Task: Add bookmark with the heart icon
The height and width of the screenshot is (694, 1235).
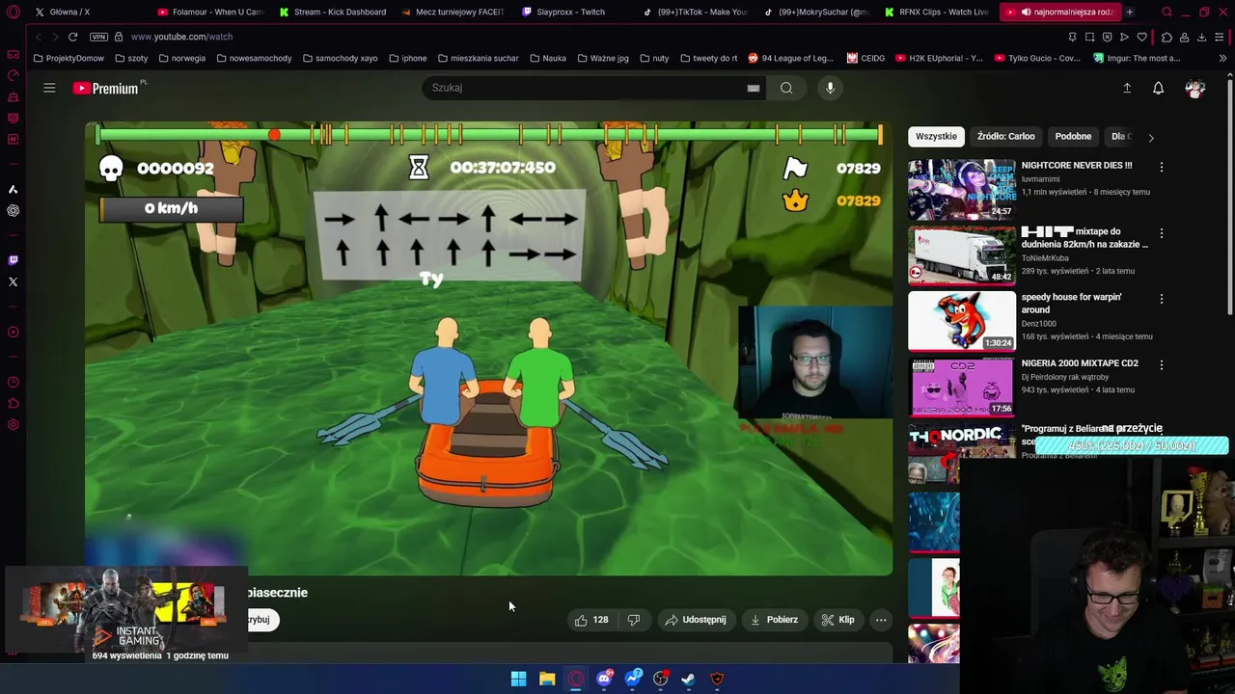Action: (1142, 37)
